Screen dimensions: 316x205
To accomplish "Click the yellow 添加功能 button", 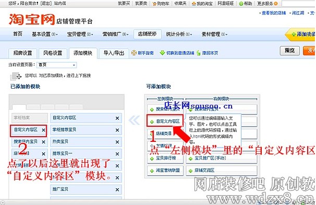I will tap(300, 34).
